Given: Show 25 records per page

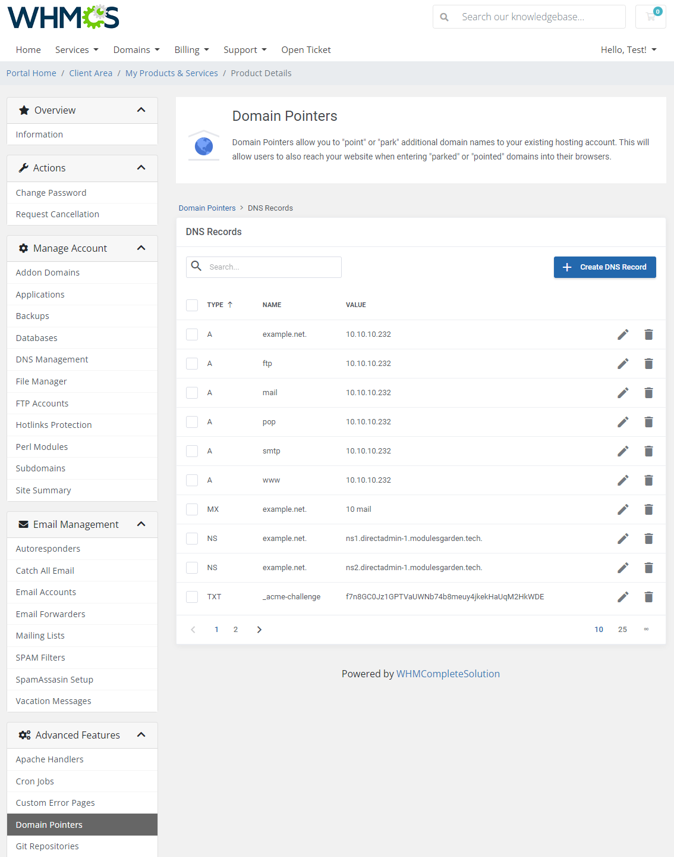Looking at the screenshot, I should [x=622, y=630].
